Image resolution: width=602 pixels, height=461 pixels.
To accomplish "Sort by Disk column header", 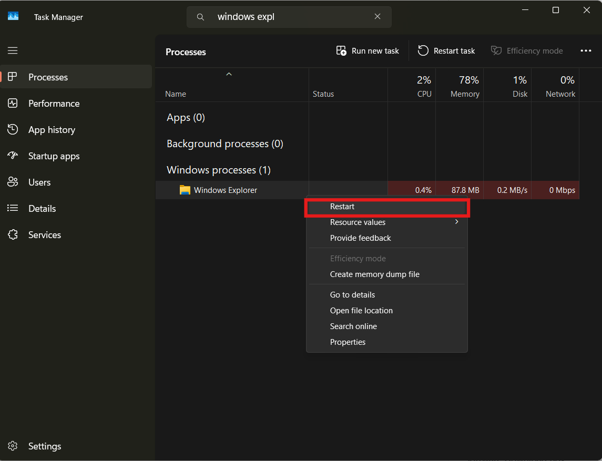I will [x=507, y=85].
